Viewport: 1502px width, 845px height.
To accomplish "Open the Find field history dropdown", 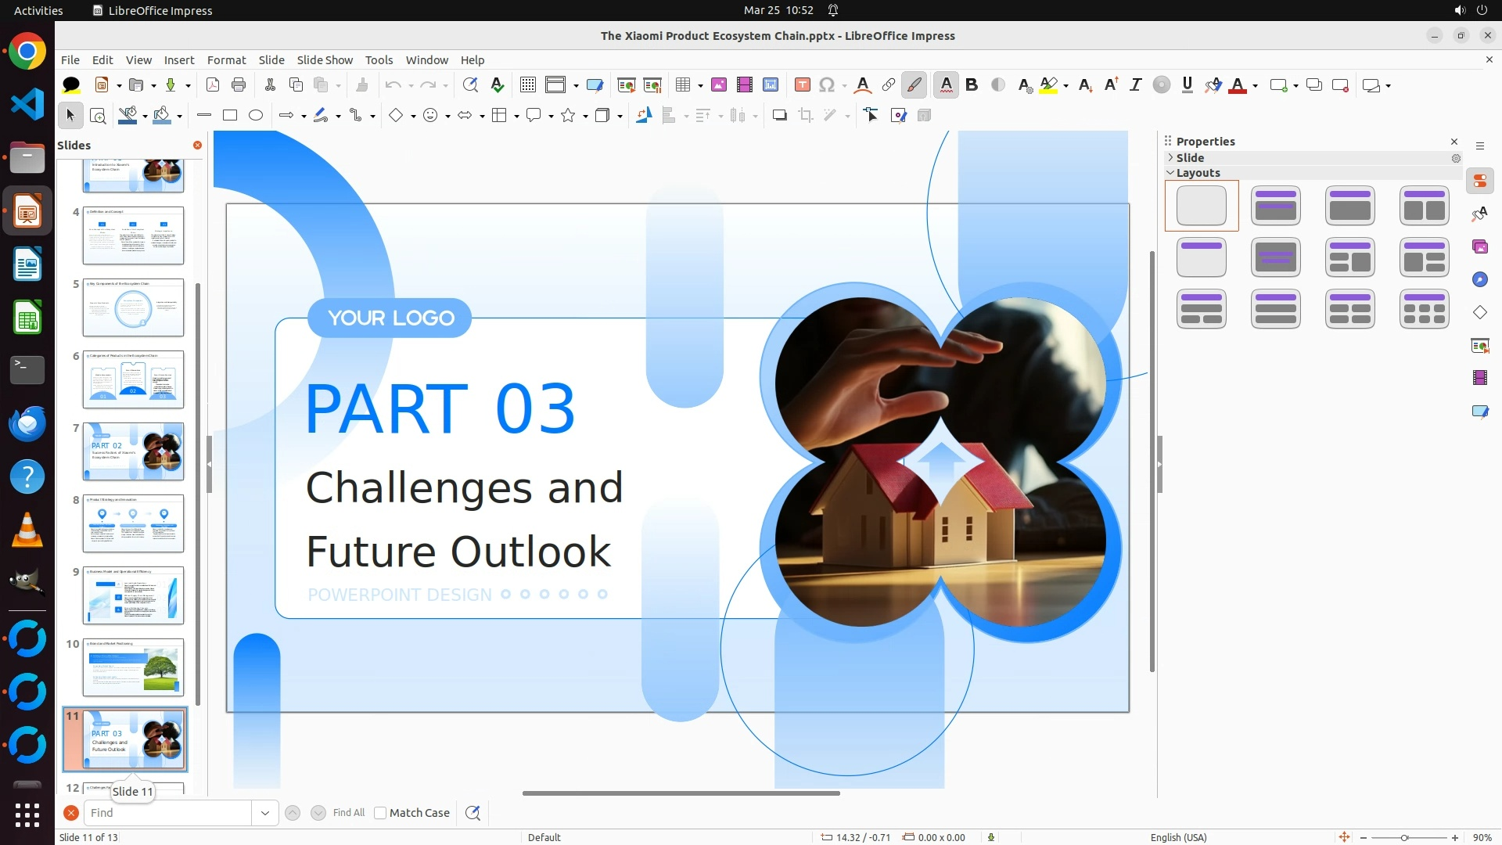I will click(265, 813).
